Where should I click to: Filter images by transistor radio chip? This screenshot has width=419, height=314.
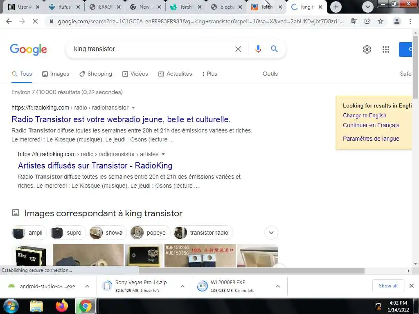click(203, 233)
